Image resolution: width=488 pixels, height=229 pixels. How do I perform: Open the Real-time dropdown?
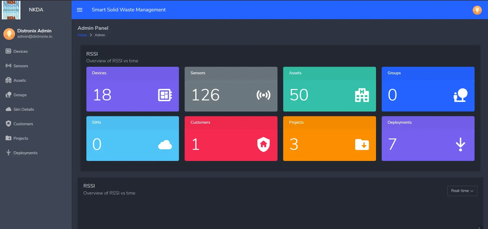pos(462,191)
